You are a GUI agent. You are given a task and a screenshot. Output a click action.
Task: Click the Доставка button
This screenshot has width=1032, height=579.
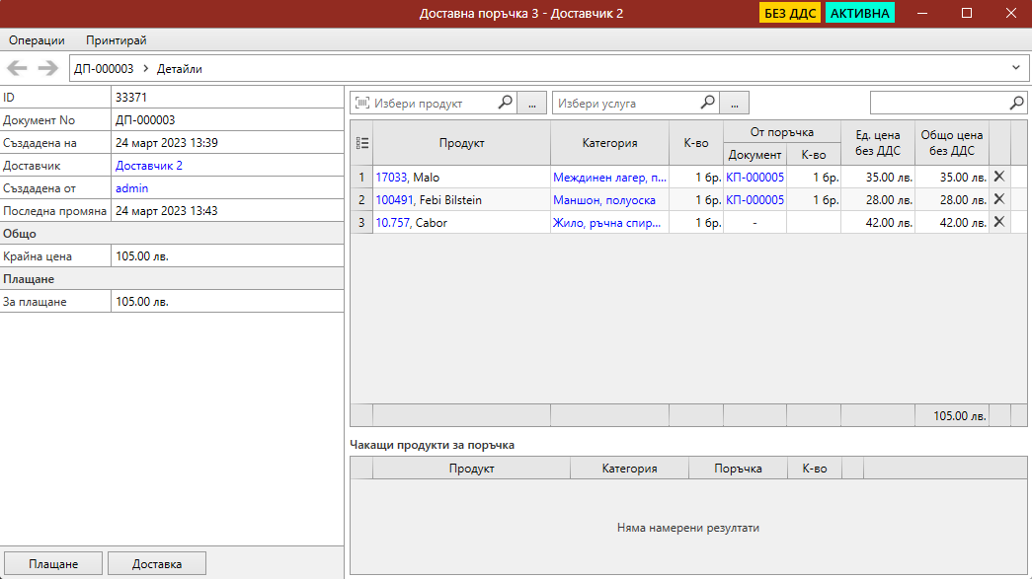[x=157, y=564]
